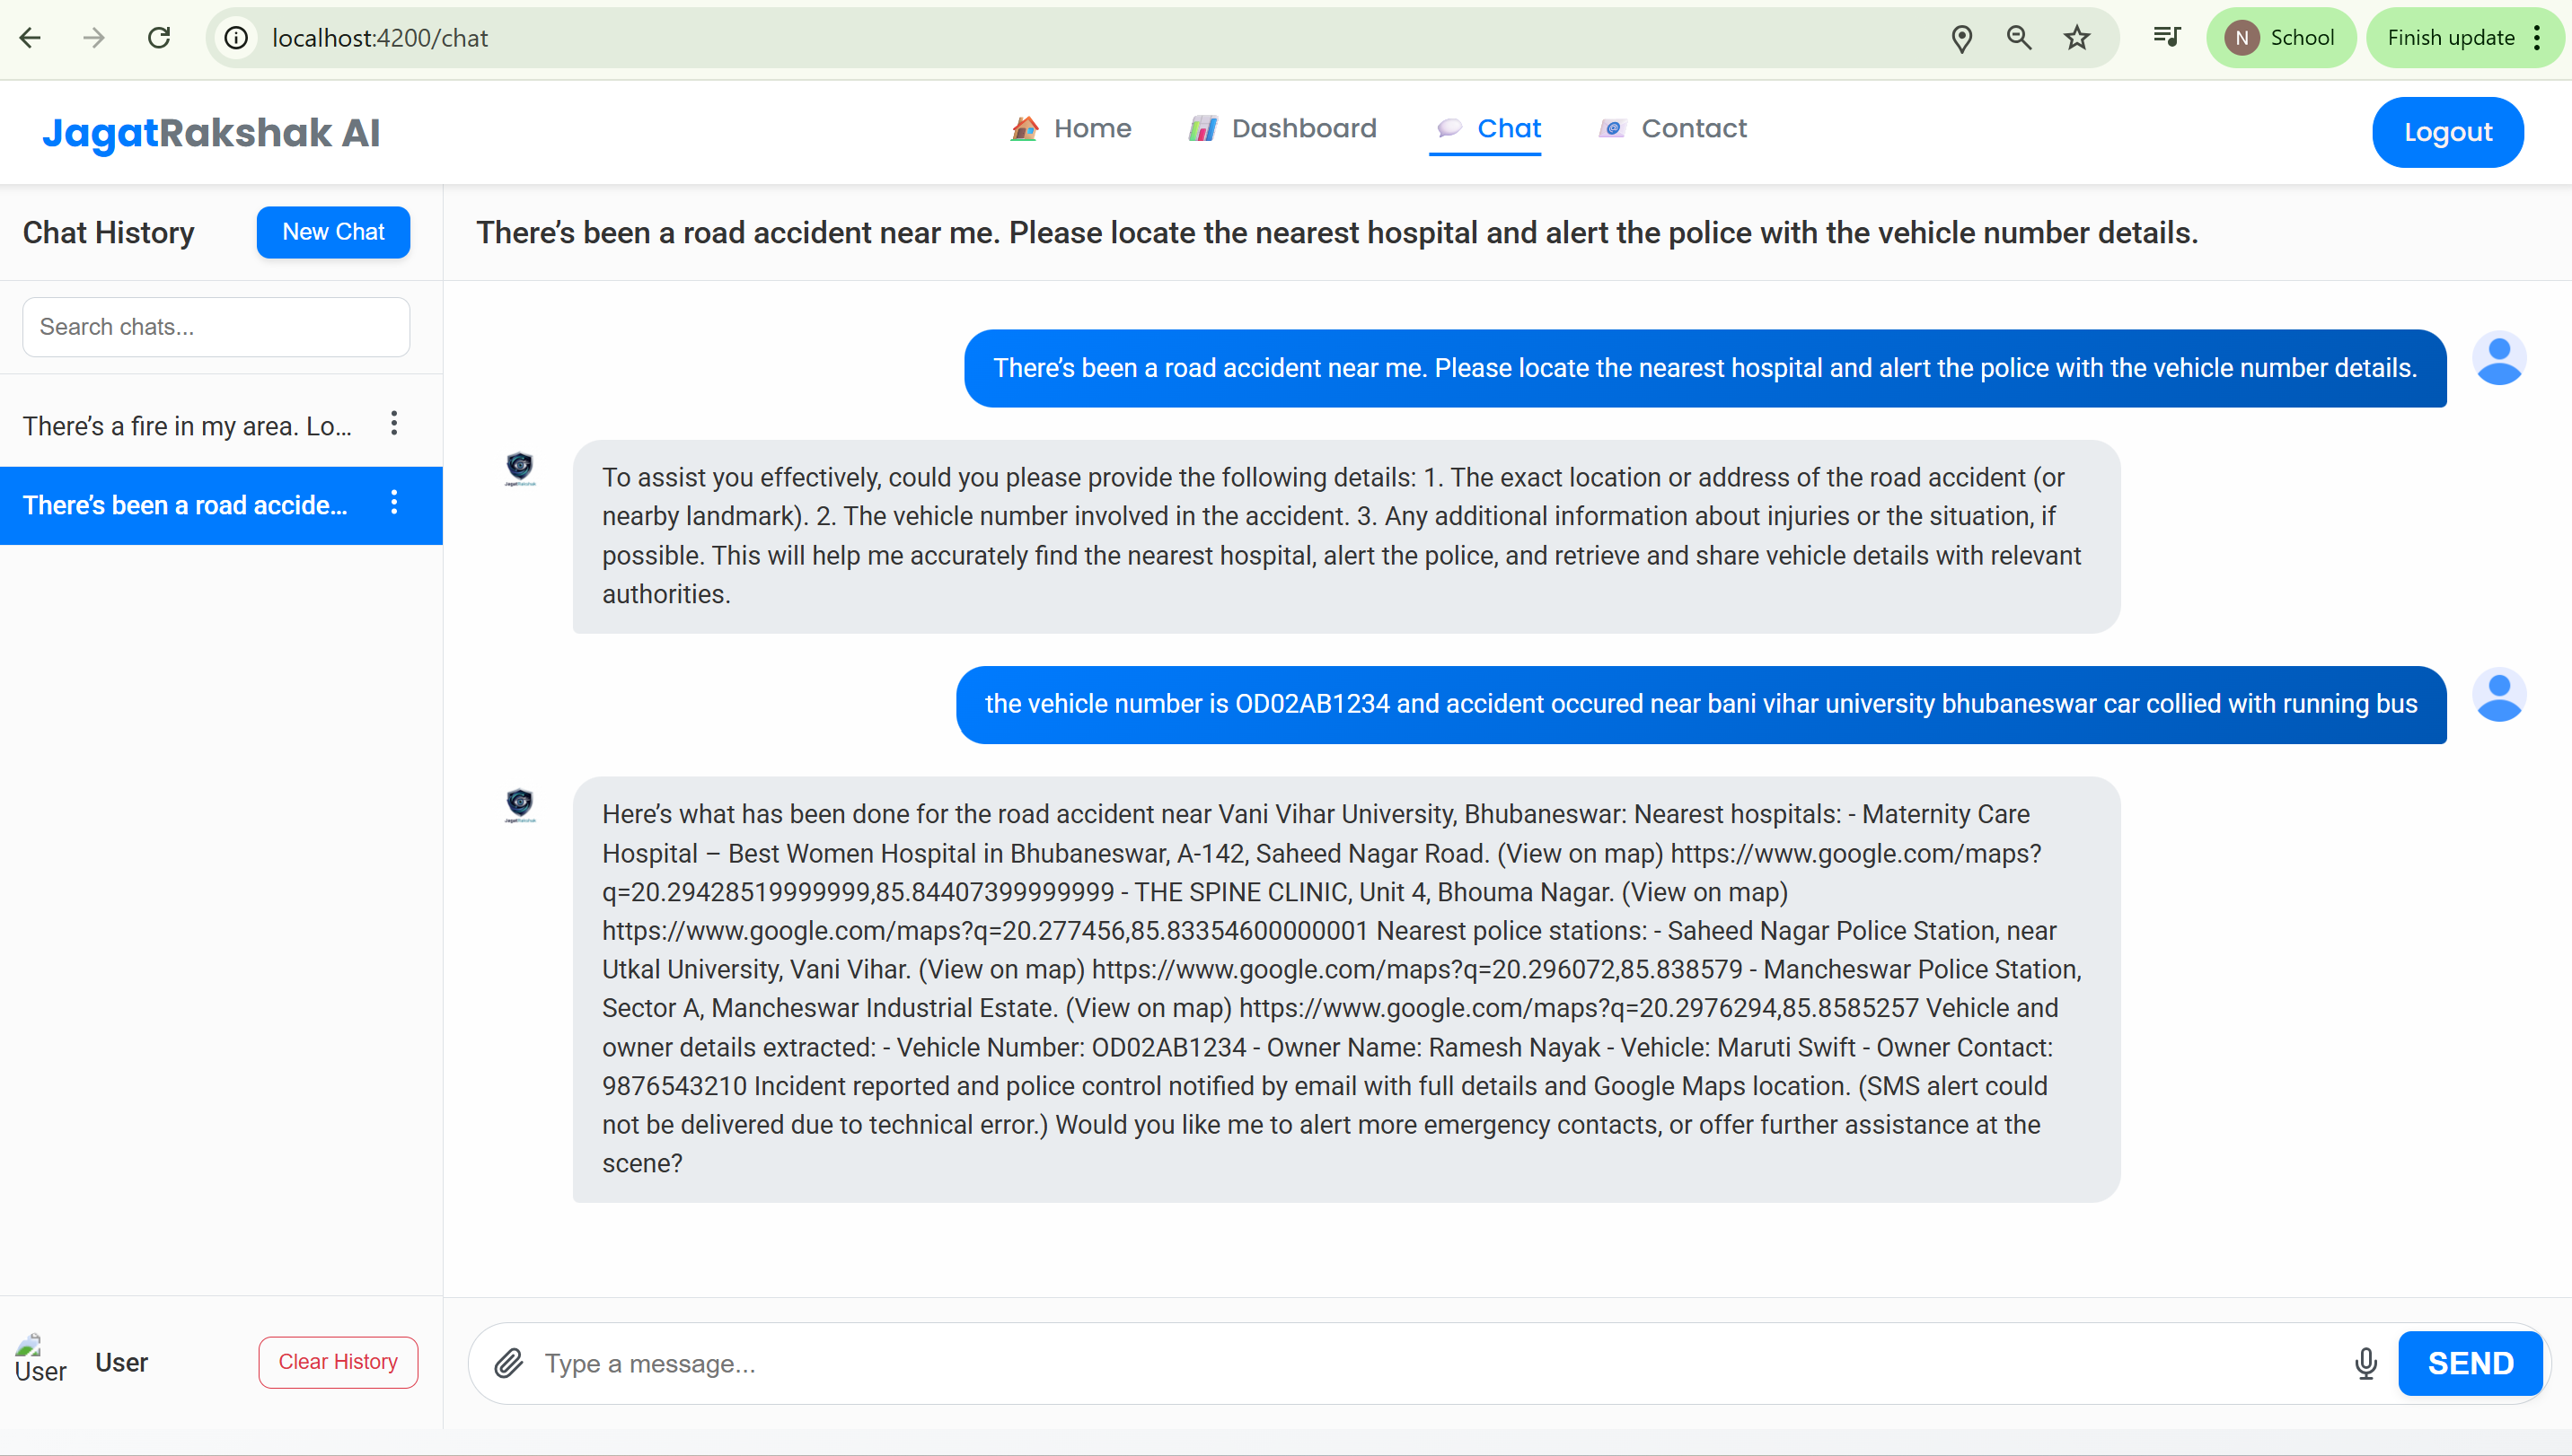Bookmark this page with star icon

(x=2077, y=38)
